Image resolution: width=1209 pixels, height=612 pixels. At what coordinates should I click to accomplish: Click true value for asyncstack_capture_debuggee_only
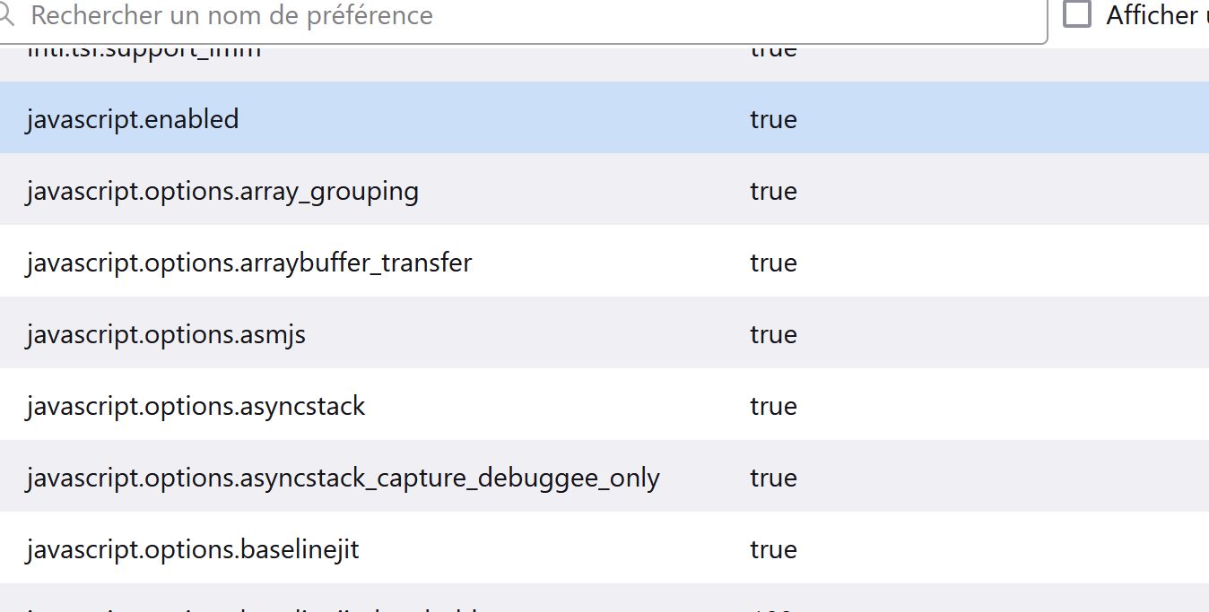pyautogui.click(x=773, y=478)
